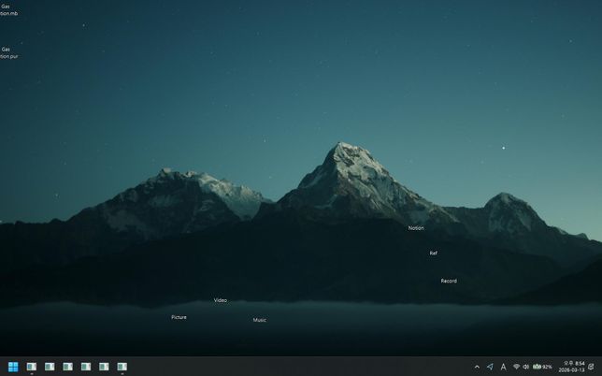Viewport: 602px width, 376px height.
Task: Open the clock and calendar flyout
Action: (573, 367)
